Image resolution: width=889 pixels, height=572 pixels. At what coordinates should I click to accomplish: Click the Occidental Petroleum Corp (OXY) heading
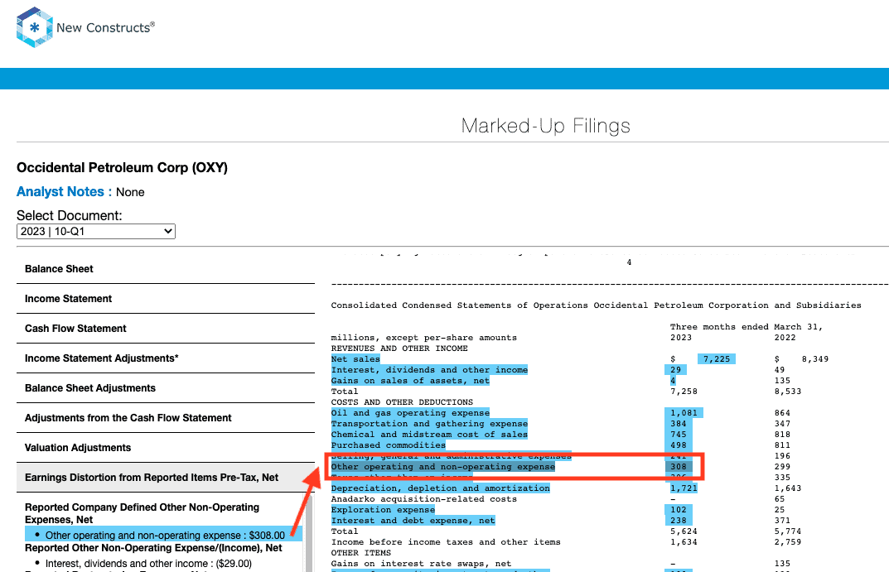tap(122, 168)
